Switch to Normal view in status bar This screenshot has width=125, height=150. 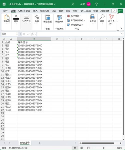75,148
